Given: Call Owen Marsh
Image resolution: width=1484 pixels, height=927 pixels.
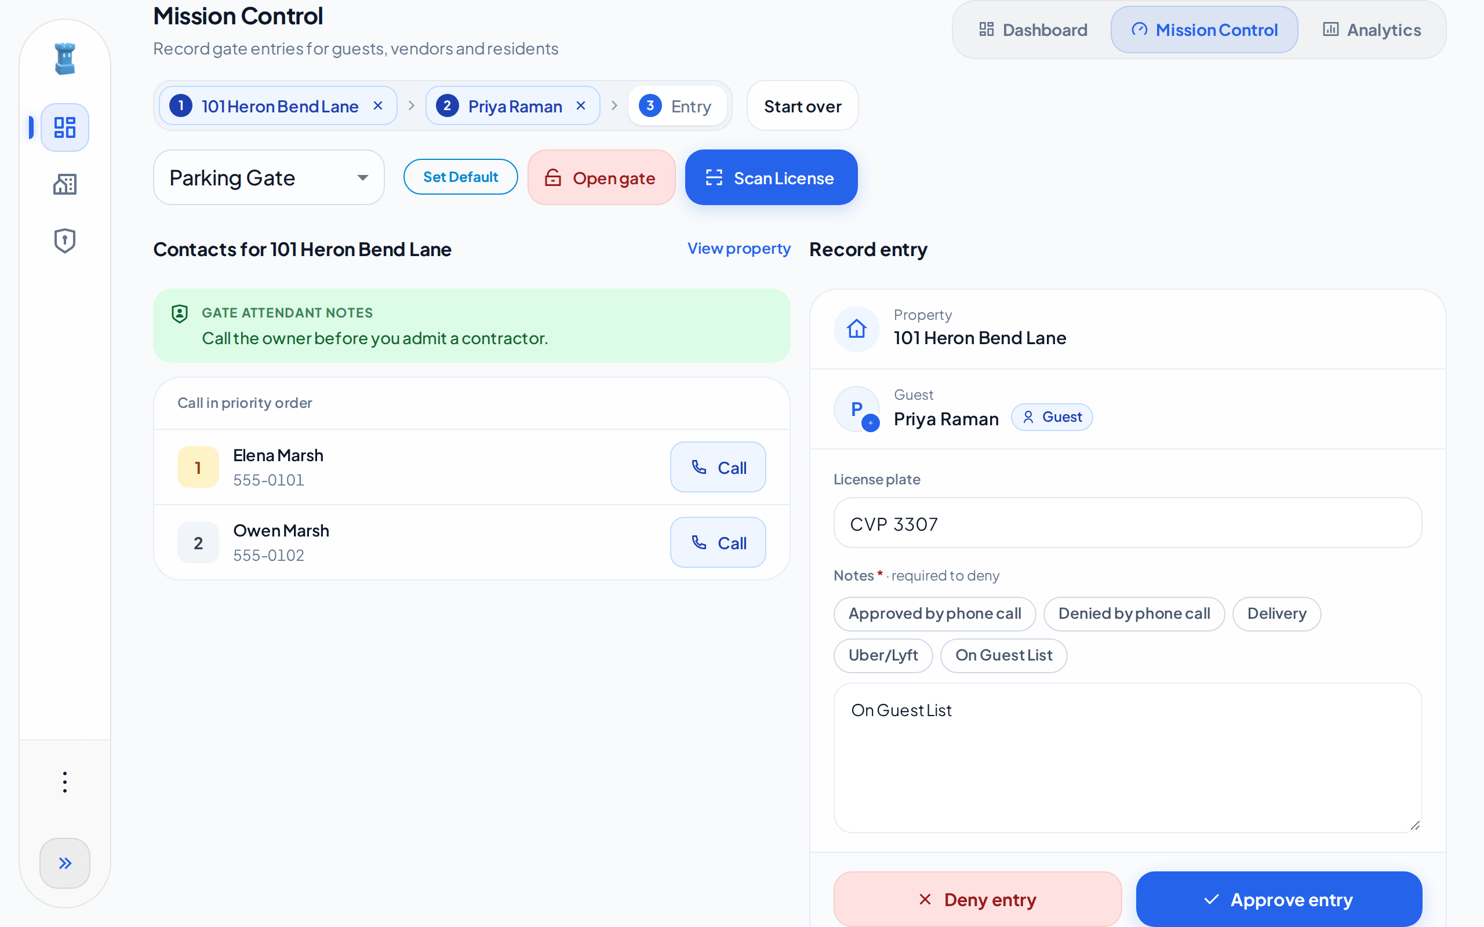Looking at the screenshot, I should [x=718, y=543].
